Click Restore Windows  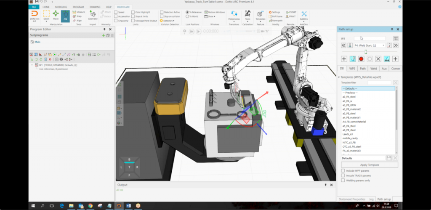coord(214,12)
